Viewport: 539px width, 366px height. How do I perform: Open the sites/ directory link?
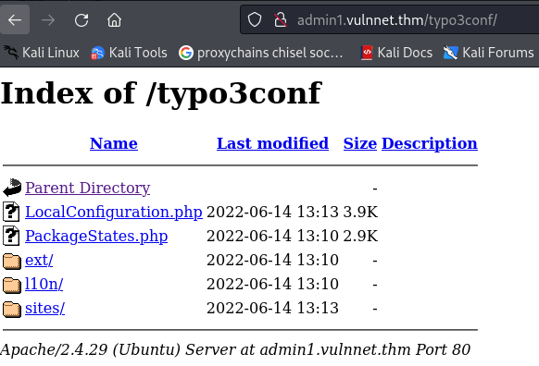click(45, 308)
